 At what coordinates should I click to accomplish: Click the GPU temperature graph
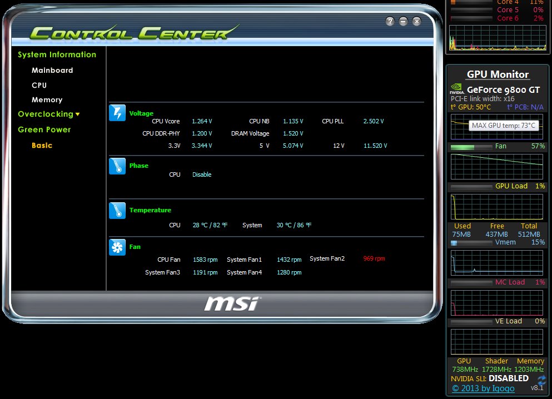[x=497, y=126]
